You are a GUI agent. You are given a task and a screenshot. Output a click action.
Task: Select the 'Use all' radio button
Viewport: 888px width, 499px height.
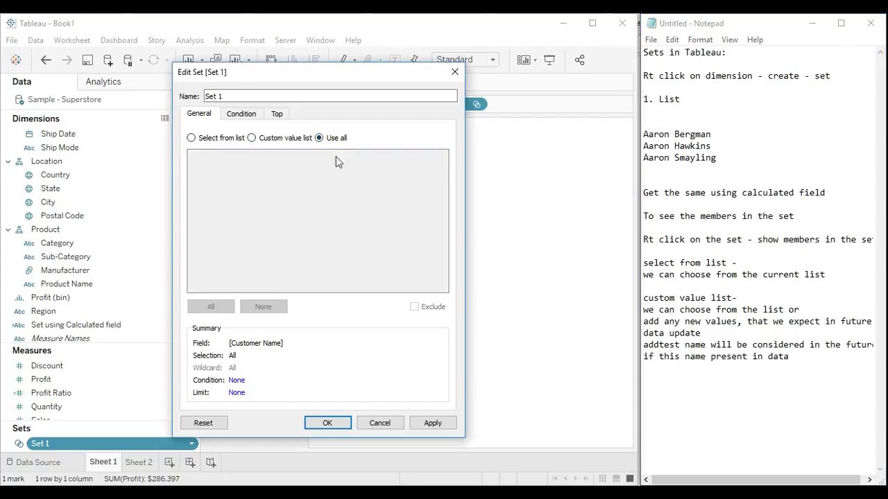319,138
